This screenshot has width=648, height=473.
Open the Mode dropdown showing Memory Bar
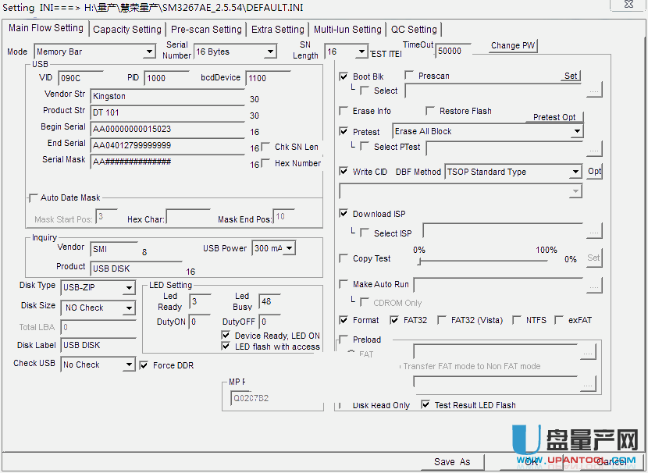pos(149,52)
